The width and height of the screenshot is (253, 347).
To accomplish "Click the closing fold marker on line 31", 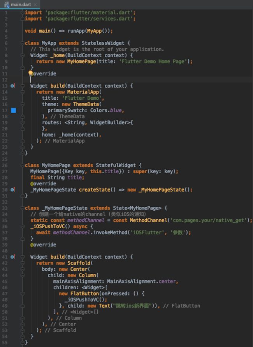I will (22, 196).
